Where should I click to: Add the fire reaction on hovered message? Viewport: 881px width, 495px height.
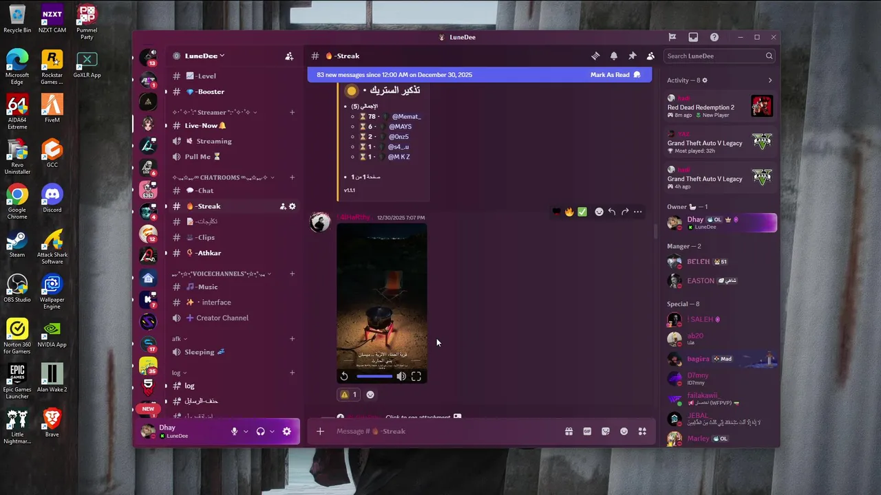pos(569,212)
